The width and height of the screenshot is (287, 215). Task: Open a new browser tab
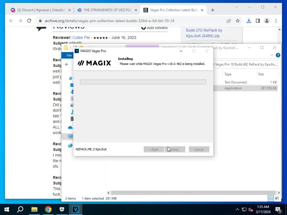pyautogui.click(x=212, y=10)
